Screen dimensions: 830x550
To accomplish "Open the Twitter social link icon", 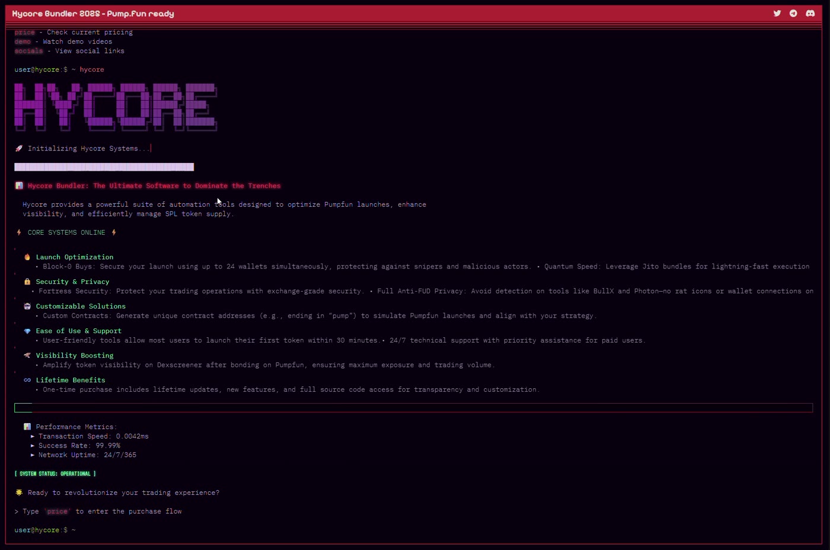I will pyautogui.click(x=777, y=13).
